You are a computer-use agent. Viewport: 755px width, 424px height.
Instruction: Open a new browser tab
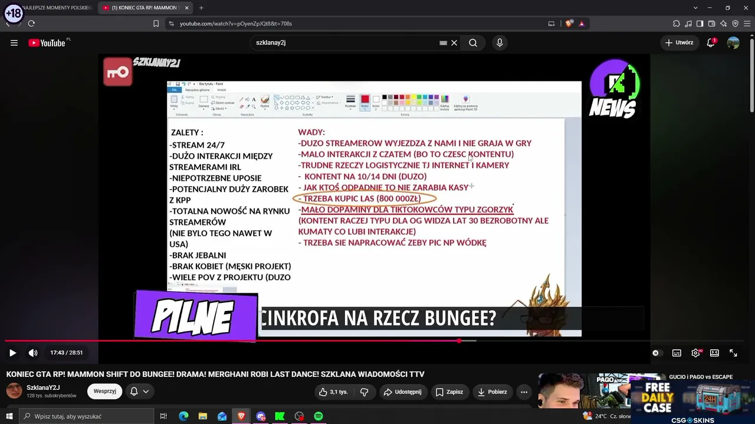[x=201, y=8]
